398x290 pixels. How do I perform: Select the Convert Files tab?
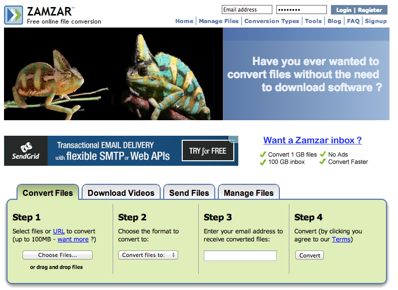coord(48,193)
